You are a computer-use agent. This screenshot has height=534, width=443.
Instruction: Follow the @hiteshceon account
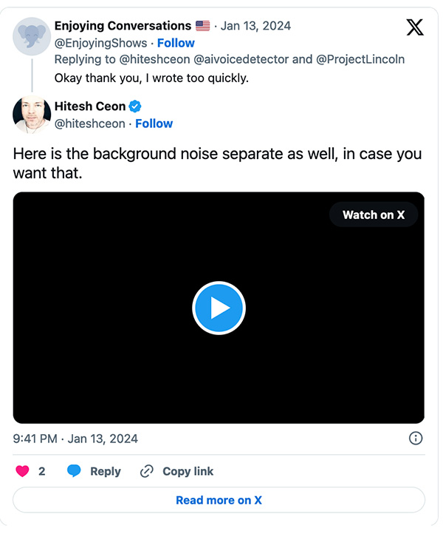(154, 124)
